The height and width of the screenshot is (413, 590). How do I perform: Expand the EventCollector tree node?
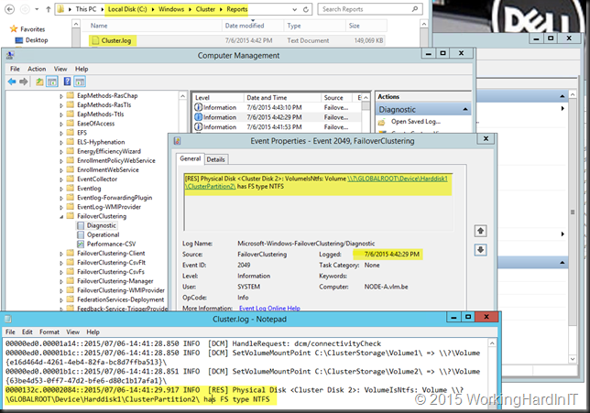click(61, 179)
